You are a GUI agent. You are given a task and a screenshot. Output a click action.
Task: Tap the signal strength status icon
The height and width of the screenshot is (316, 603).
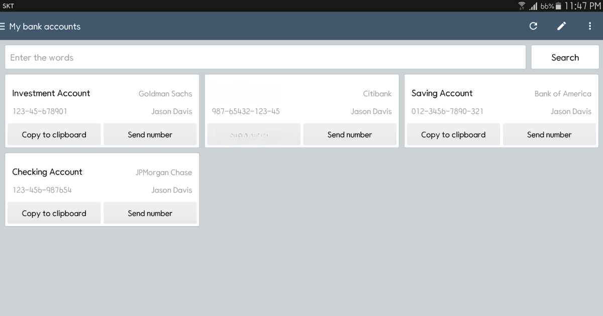click(x=533, y=6)
